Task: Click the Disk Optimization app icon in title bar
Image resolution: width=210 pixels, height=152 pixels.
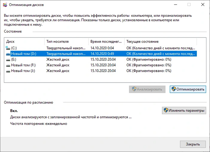Action: (5, 4)
